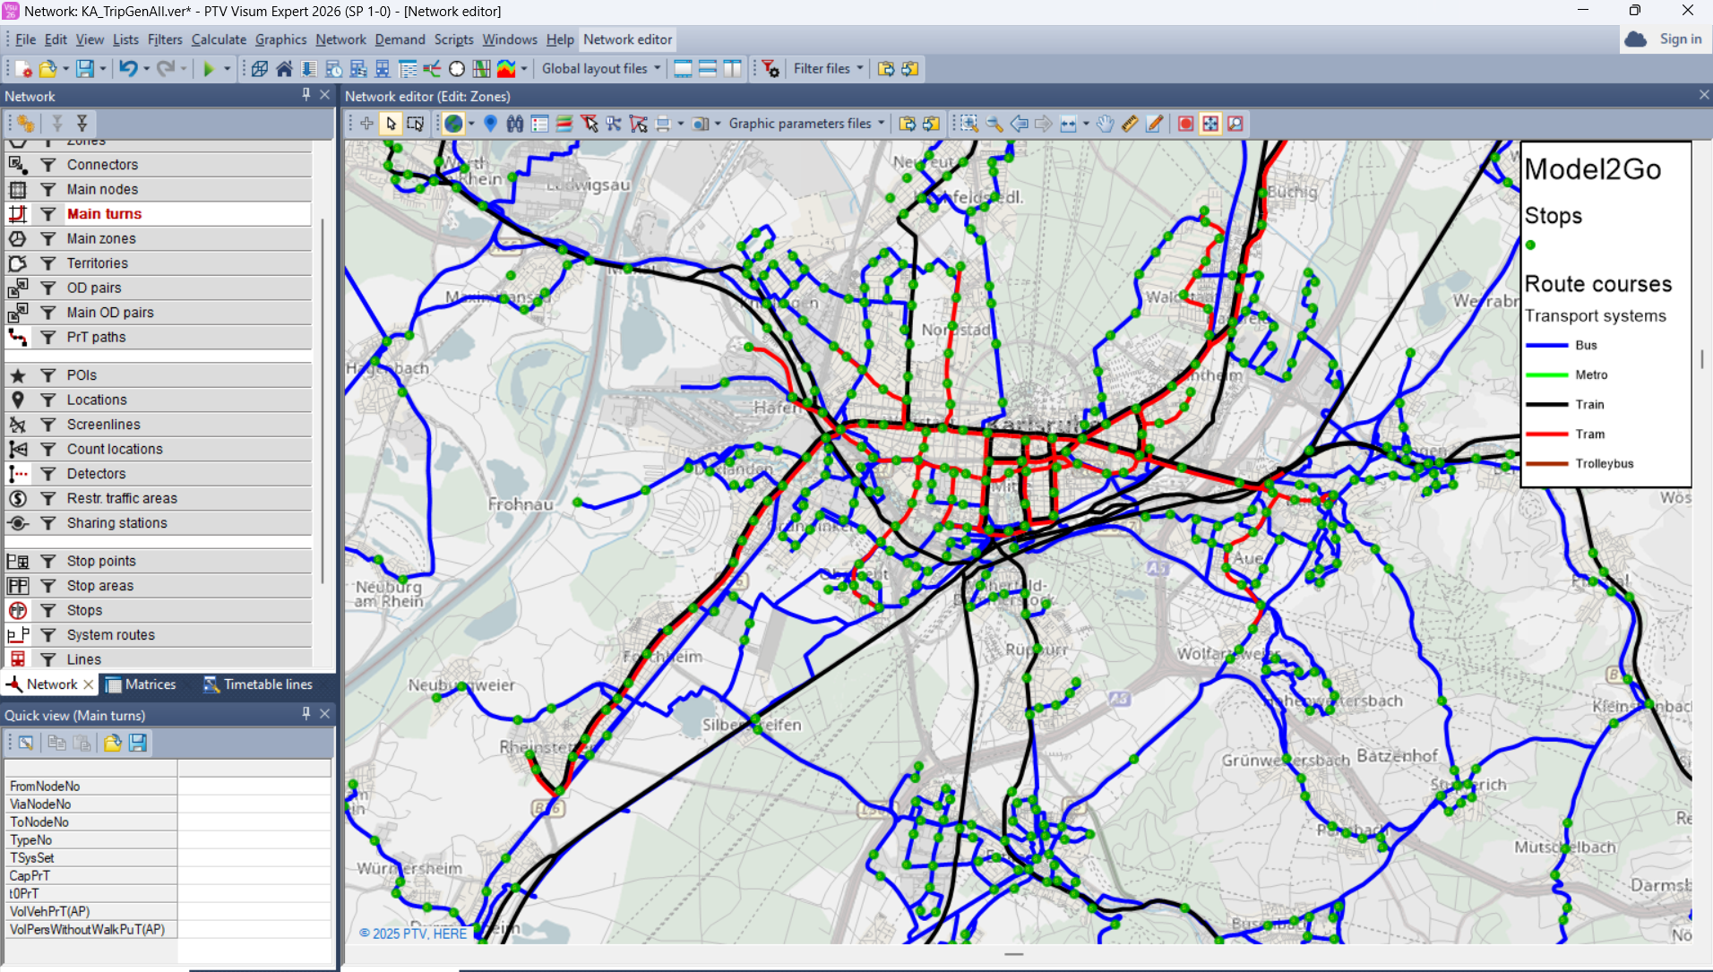
Task: Select Stop points in the Network list
Action: click(x=101, y=561)
